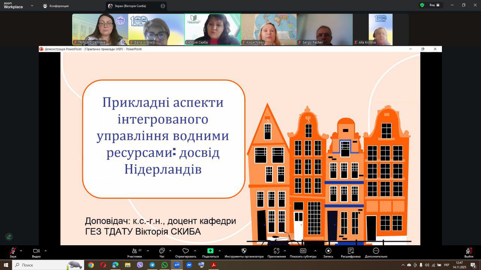Select Вікторія Скиба video thumbnail
The image size is (481, 270).
[x=212, y=30]
